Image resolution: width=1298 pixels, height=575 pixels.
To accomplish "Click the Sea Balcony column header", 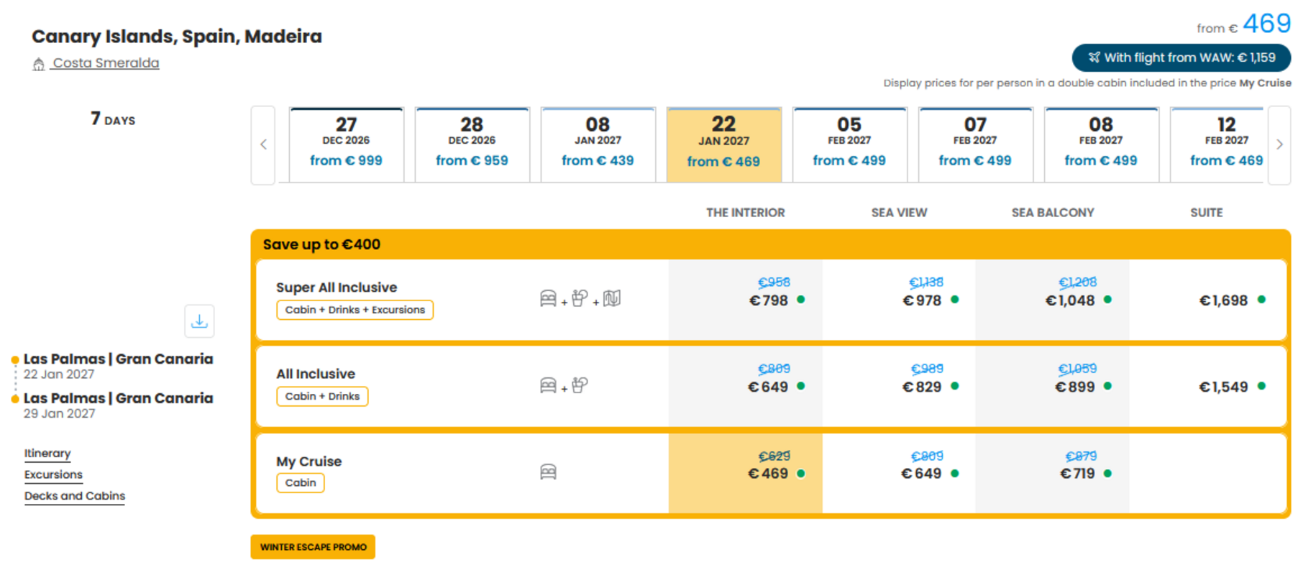I will click(1053, 213).
